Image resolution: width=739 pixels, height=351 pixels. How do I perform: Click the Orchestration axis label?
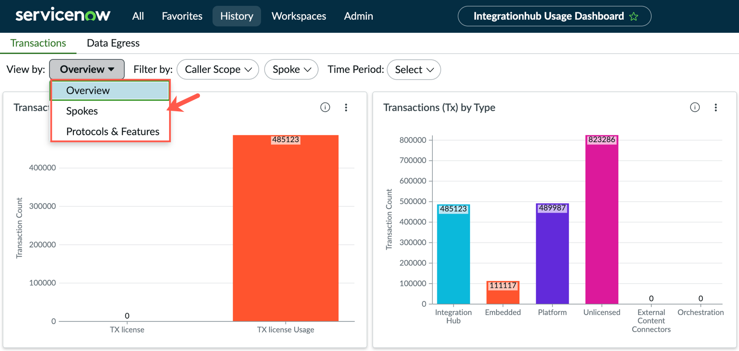701,312
